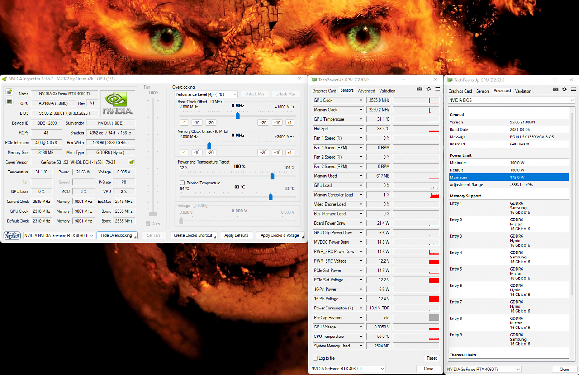Switch to Graphics Card tab in Sensors window

[x=324, y=91]
